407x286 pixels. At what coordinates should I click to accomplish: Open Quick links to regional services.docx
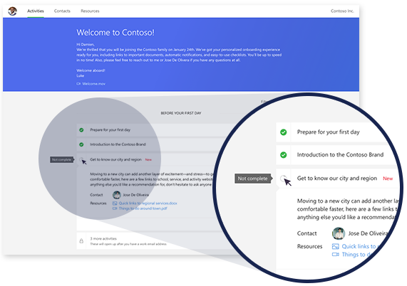click(148, 203)
